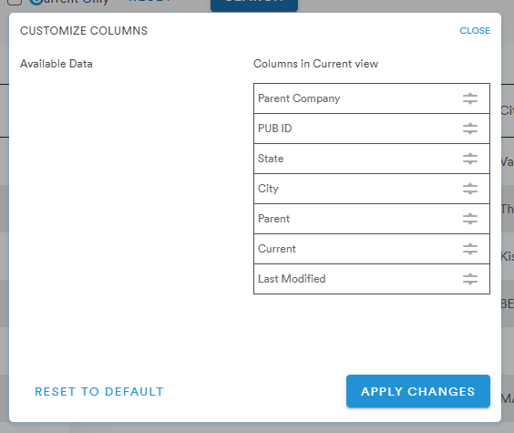Click the drag handle for Current row
The height and width of the screenshot is (433, 514).
point(470,249)
